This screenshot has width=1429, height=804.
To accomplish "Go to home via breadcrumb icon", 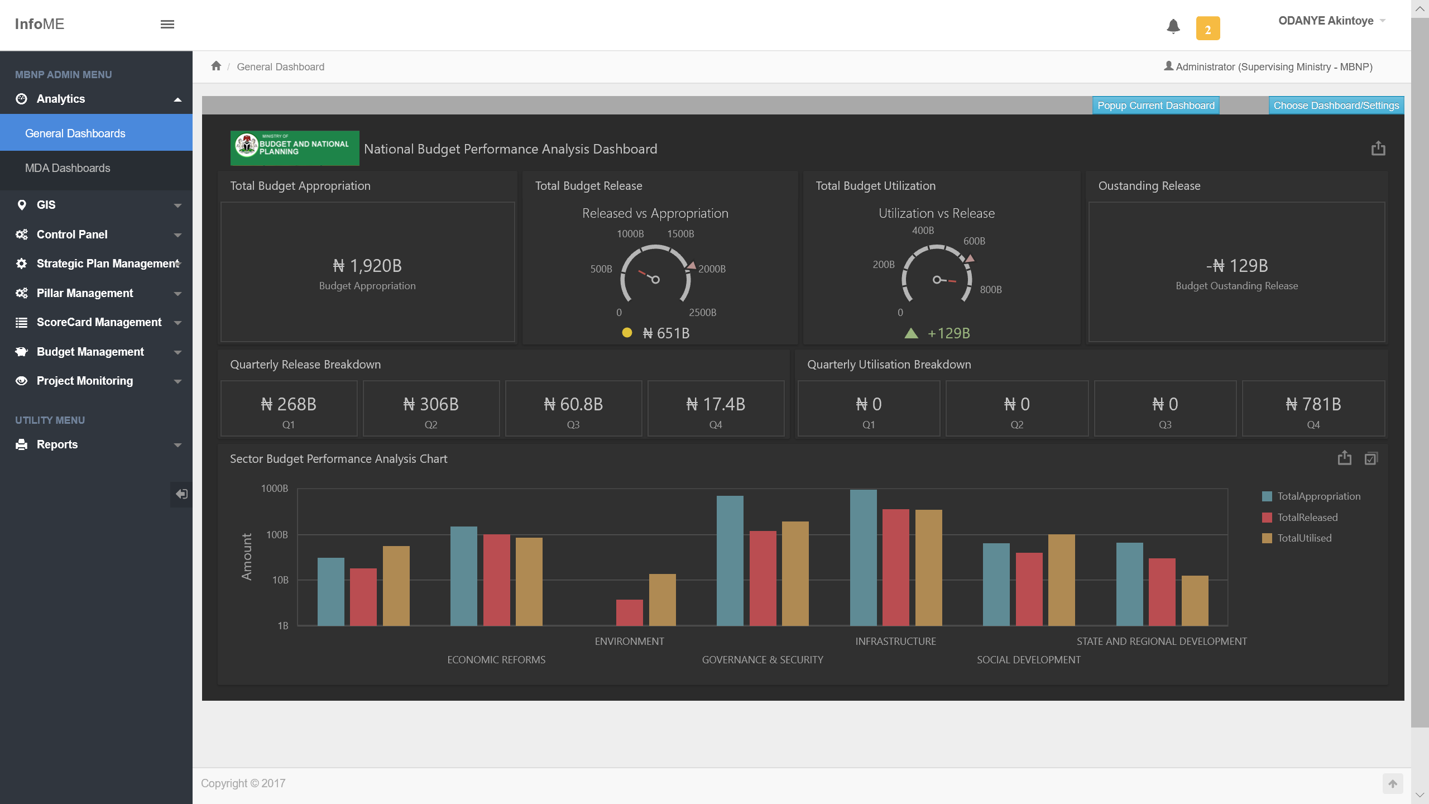I will pos(216,66).
